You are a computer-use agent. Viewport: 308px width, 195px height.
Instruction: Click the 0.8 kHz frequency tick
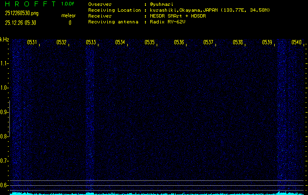click(4, 136)
